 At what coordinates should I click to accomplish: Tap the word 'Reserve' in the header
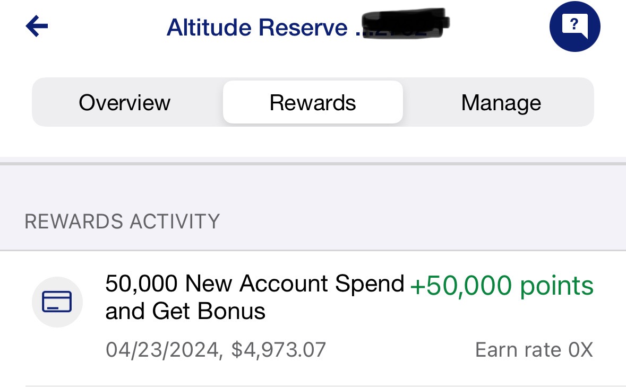pyautogui.click(x=303, y=27)
